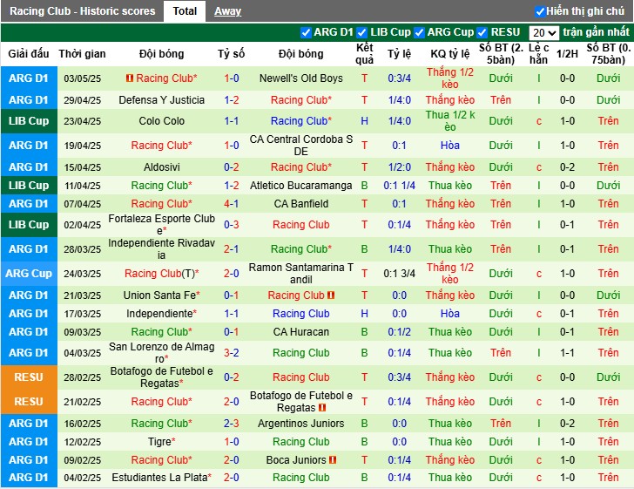The width and height of the screenshot is (634, 489).
Task: Click the 1/2H column header
Action: (x=567, y=54)
